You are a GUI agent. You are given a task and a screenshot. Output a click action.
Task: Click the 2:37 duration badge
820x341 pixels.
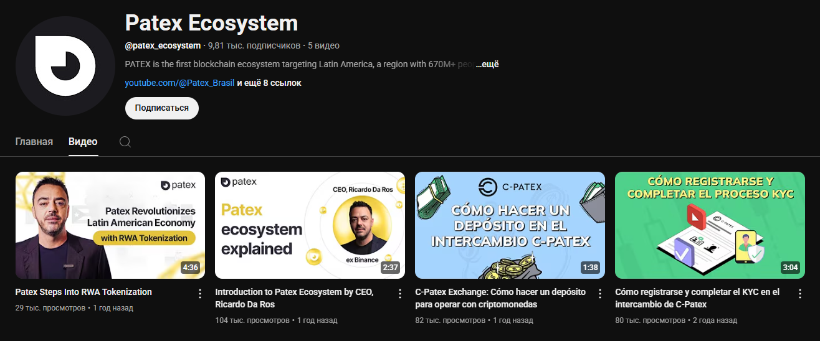tap(390, 268)
